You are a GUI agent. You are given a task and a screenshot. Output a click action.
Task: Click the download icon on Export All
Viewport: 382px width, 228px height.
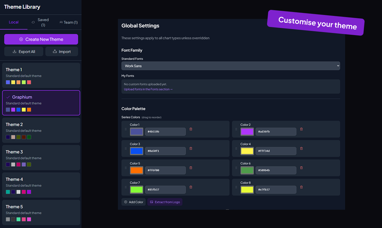(15, 51)
